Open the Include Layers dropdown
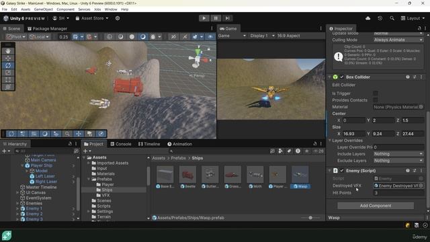 398,154
